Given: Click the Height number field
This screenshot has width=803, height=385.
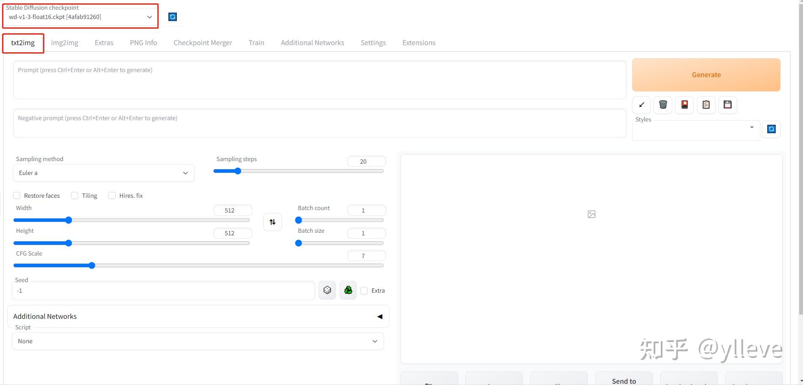Looking at the screenshot, I should pyautogui.click(x=233, y=233).
